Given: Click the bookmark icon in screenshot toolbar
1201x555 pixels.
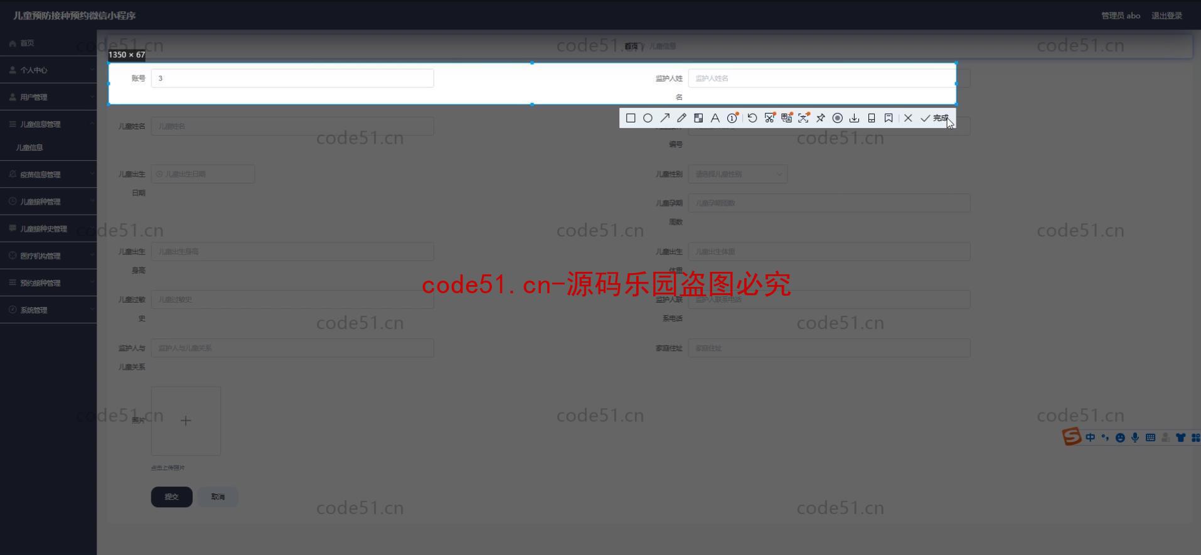Looking at the screenshot, I should [x=889, y=118].
